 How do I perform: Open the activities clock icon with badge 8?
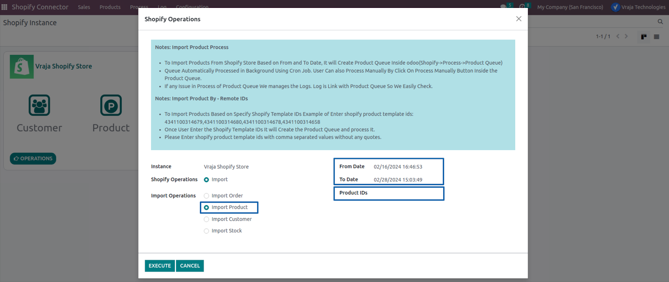coord(522,7)
